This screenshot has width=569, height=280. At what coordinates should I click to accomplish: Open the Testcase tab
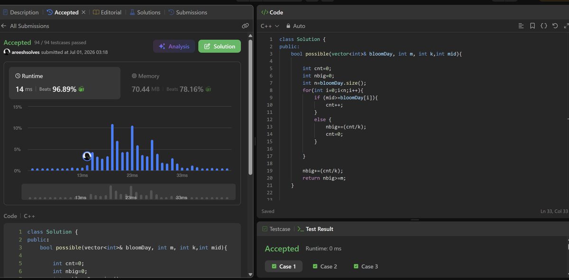(276, 229)
